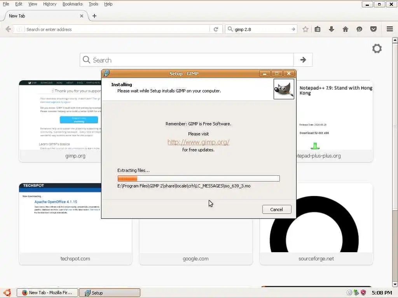Open the Tools menu

tap(93, 4)
